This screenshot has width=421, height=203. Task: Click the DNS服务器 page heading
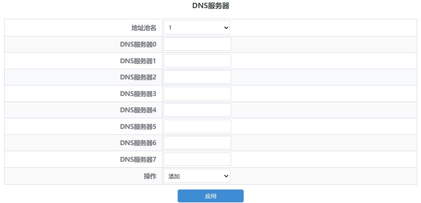[x=210, y=6]
